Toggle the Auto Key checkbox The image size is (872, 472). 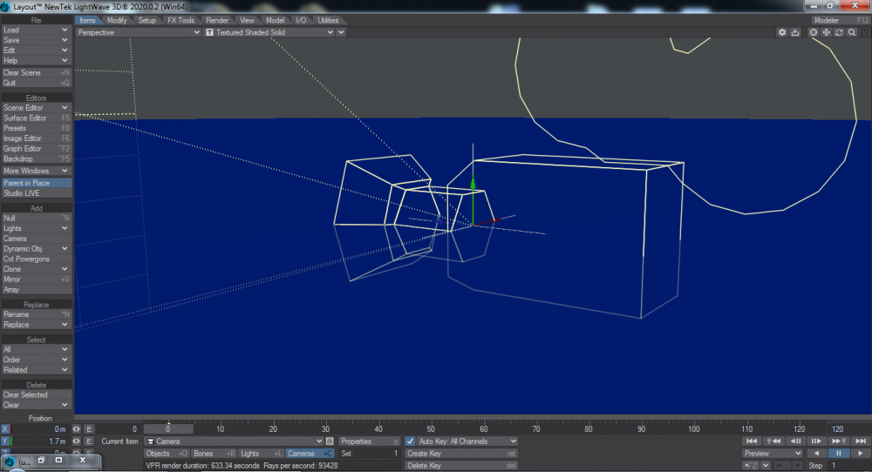(411, 442)
